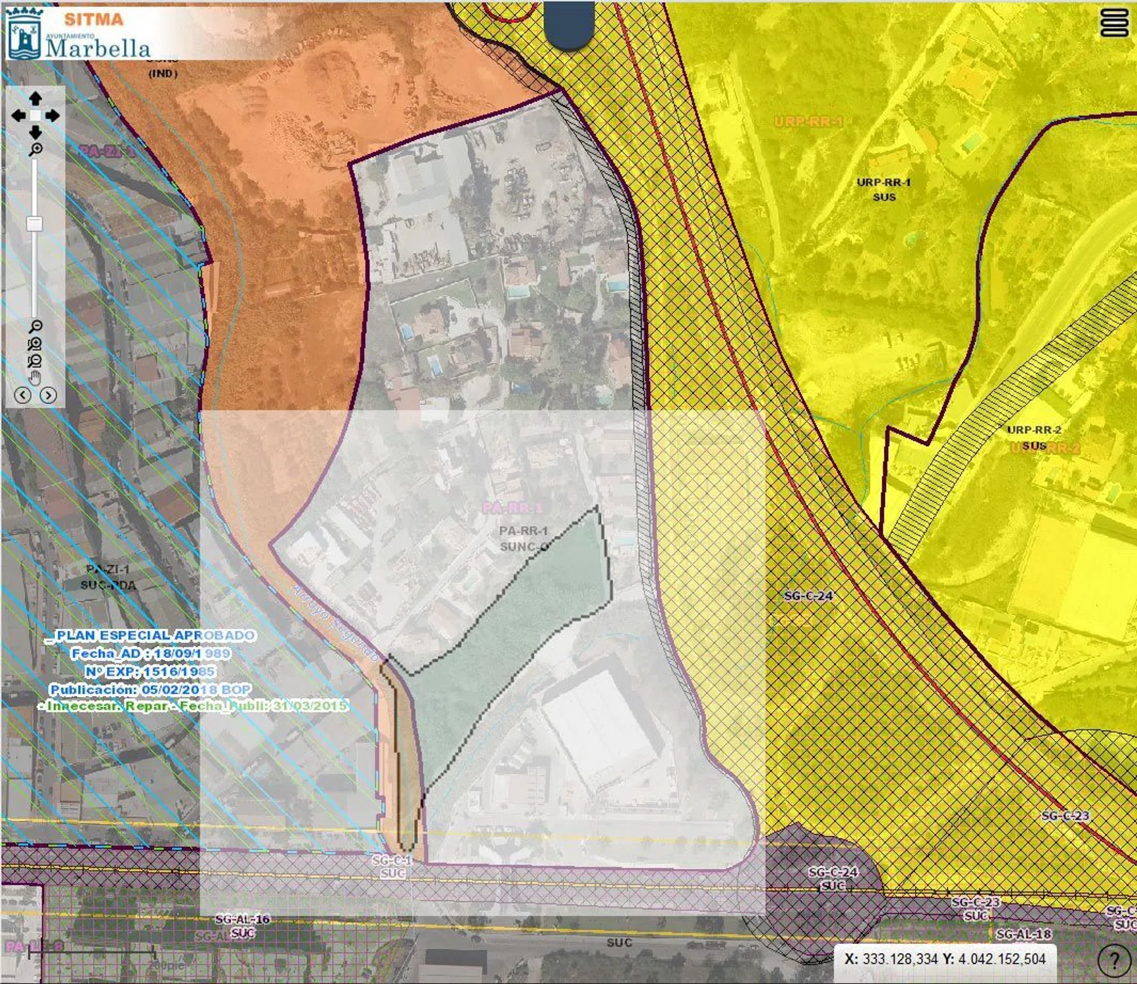Go to the previous map extent
This screenshot has width=1137, height=984.
click(x=23, y=395)
